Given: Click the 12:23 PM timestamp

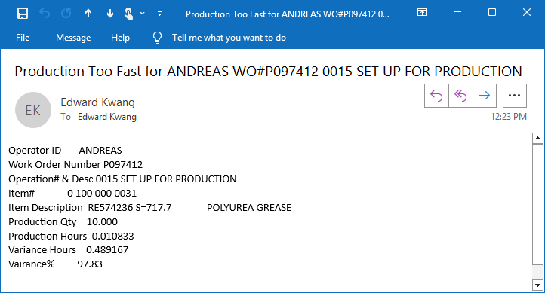Looking at the screenshot, I should pos(509,117).
